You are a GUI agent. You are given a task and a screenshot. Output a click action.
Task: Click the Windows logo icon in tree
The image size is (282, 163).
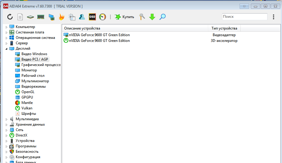(12, 38)
